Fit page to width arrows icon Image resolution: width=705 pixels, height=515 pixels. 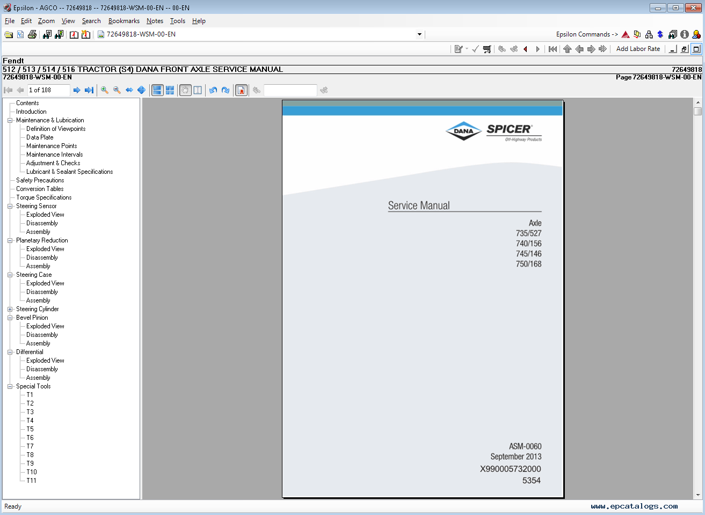click(129, 90)
